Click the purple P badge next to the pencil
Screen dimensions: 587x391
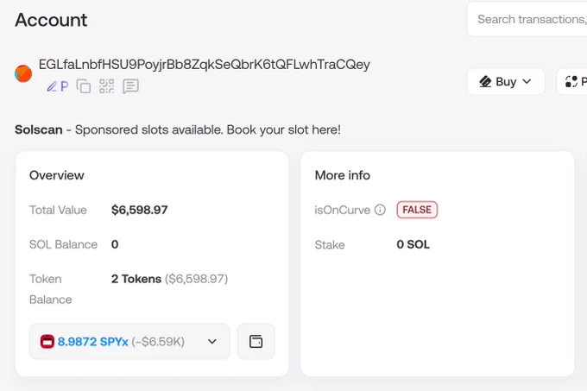[65, 86]
